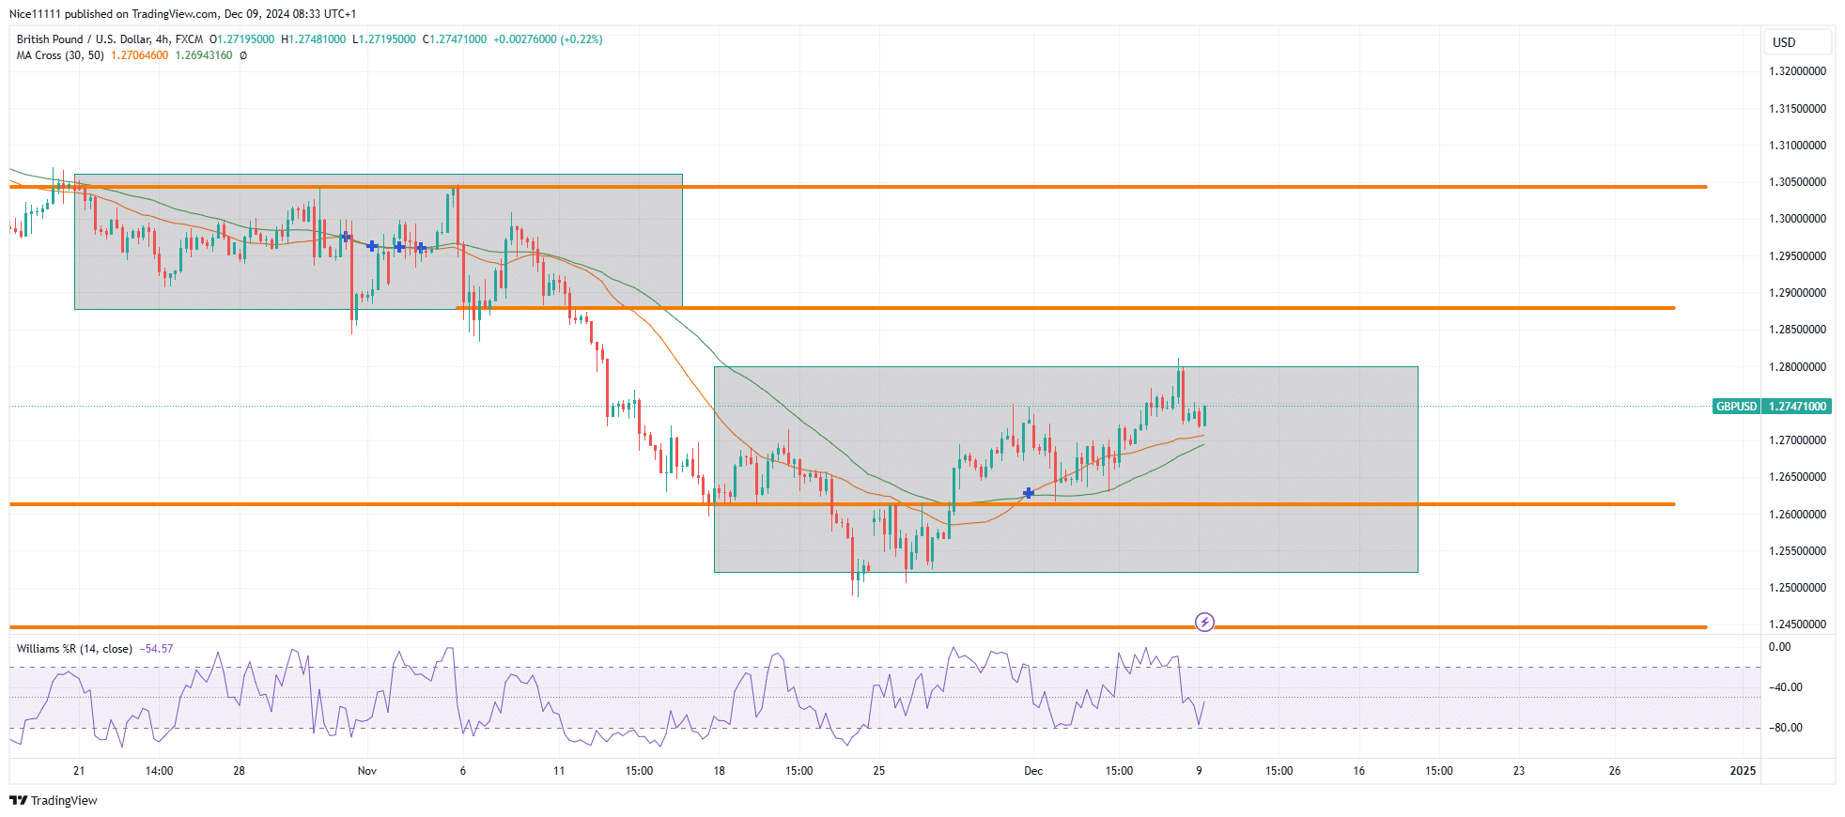Viewport: 1845px width, 817px height.
Task: Click the 2025 label on time axis
Action: [x=1743, y=771]
